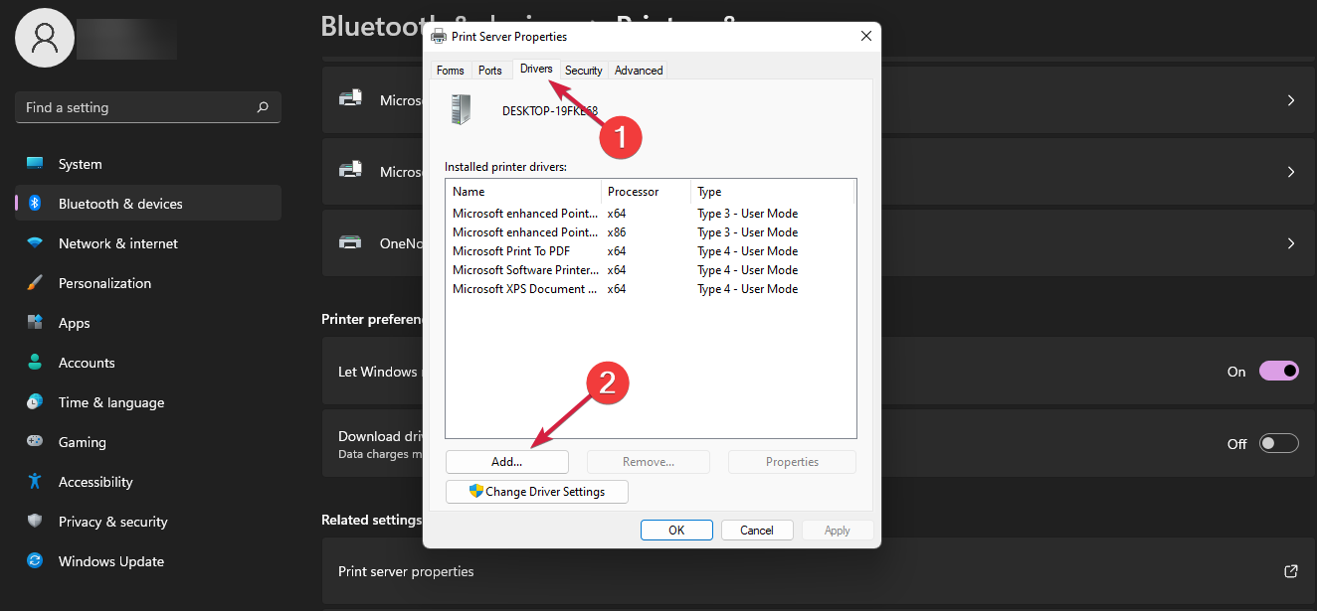
Task: Open Accounts settings category
Action: pos(148,363)
